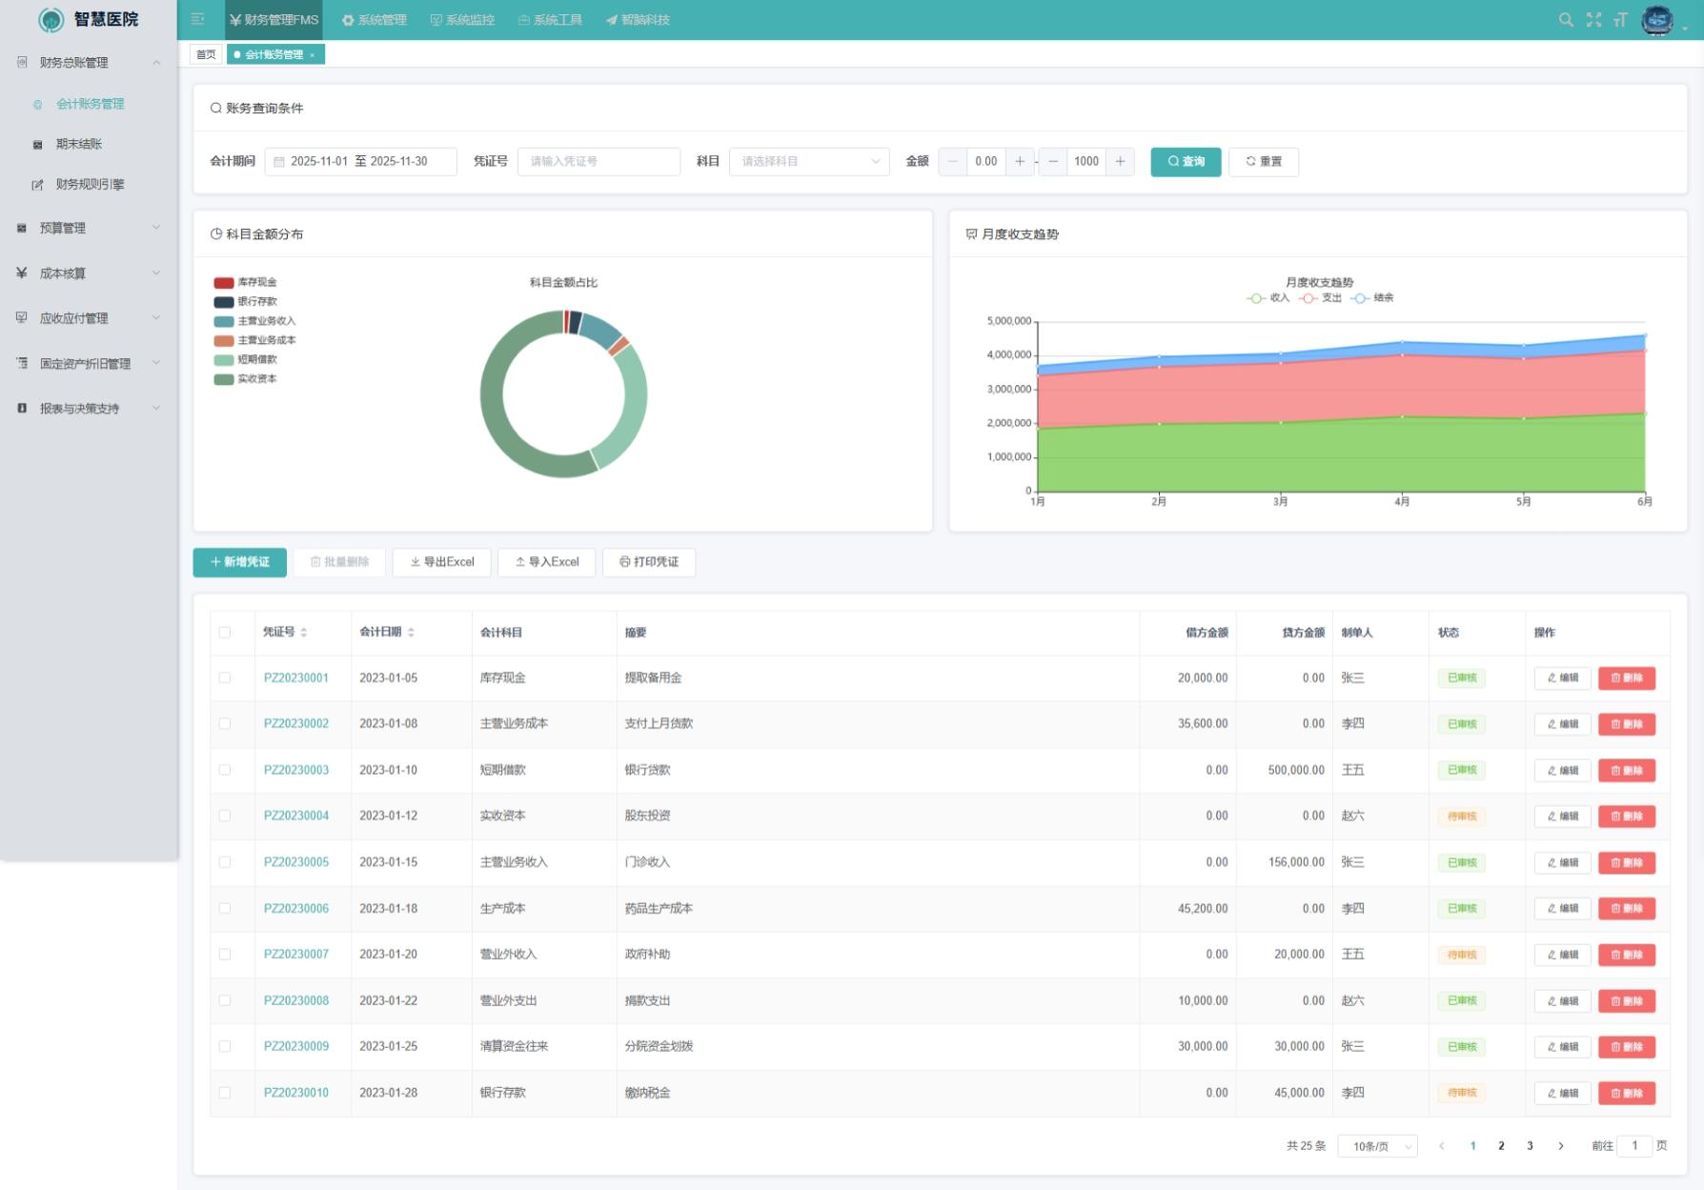
Task: Tick checkbox for voucher PZ20230005 row
Action: click(225, 862)
